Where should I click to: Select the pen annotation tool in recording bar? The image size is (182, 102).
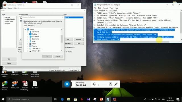click(x=116, y=84)
